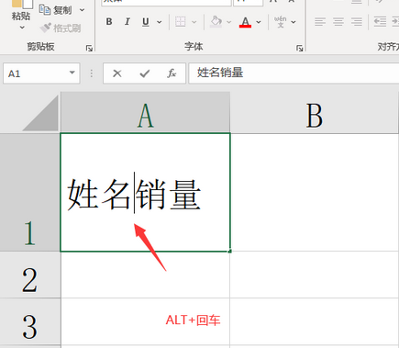Click the formula bar text 姓名销量
399x348 pixels.
(220, 73)
